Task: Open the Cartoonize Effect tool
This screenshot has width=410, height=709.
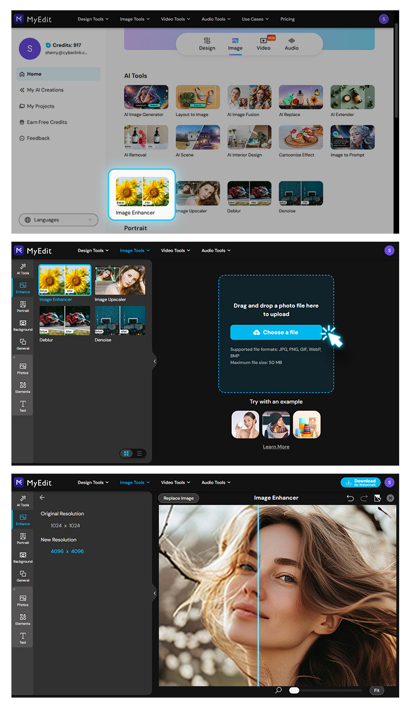Action: (301, 141)
